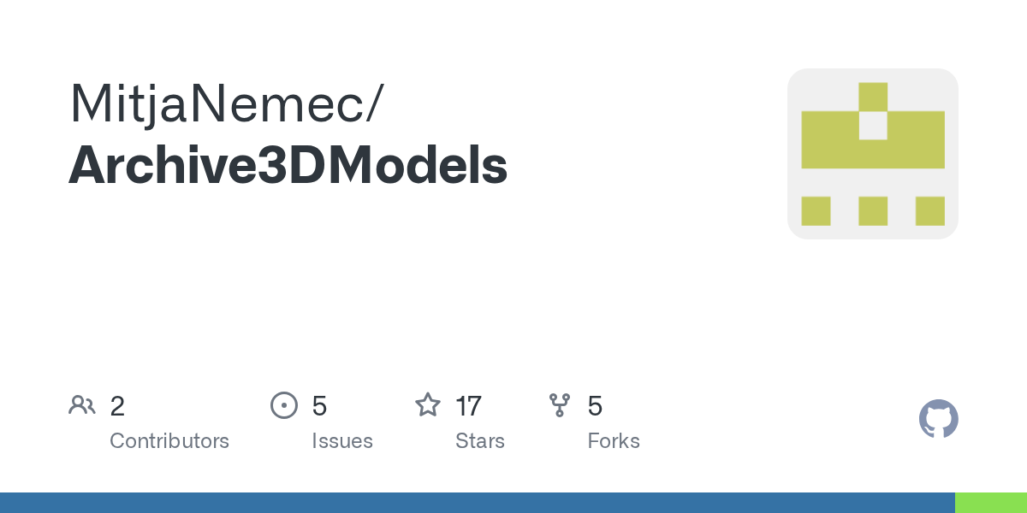Click the bottom-left square of the identicon

coord(816,210)
